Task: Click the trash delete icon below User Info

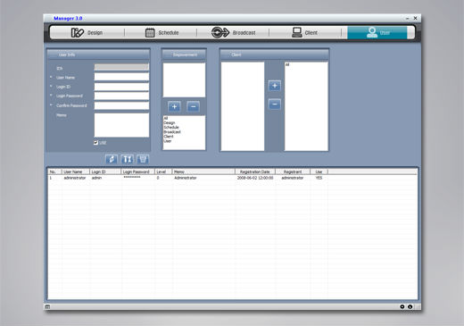Action: tap(143, 159)
